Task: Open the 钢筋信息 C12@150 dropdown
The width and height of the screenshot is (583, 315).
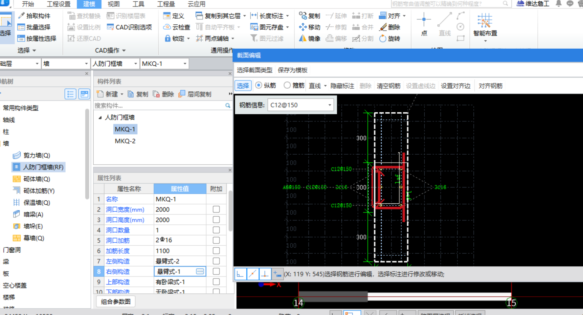Action: [329, 105]
